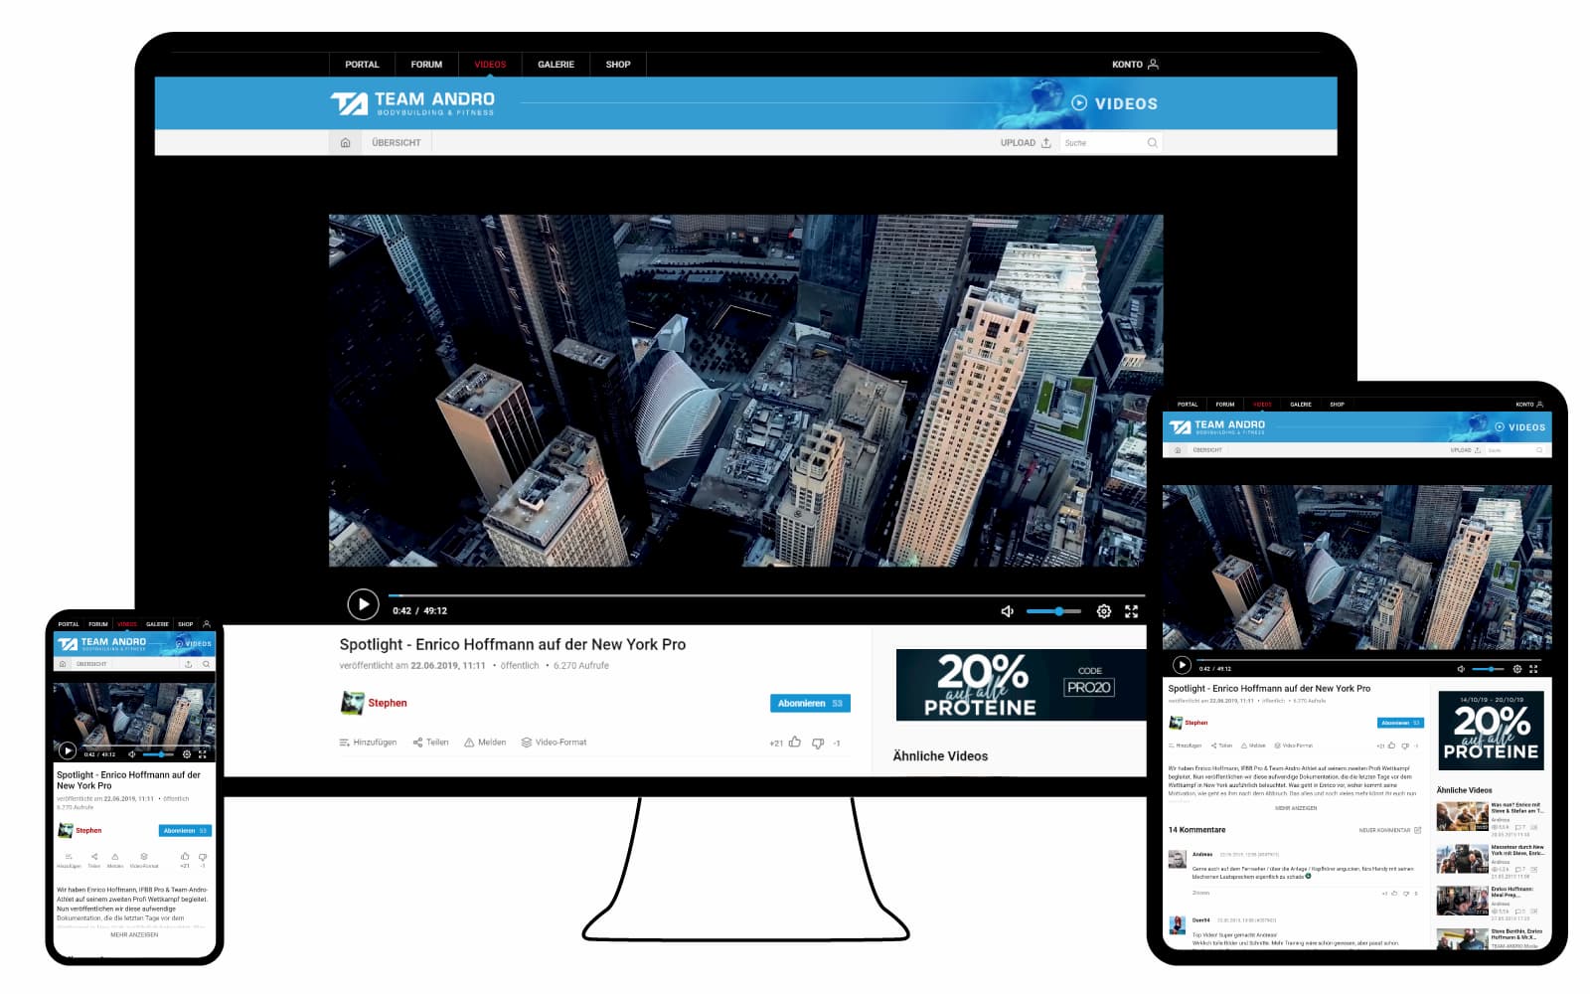1590x994 pixels.
Task: Open Konto via the profile icon
Action: click(1152, 63)
